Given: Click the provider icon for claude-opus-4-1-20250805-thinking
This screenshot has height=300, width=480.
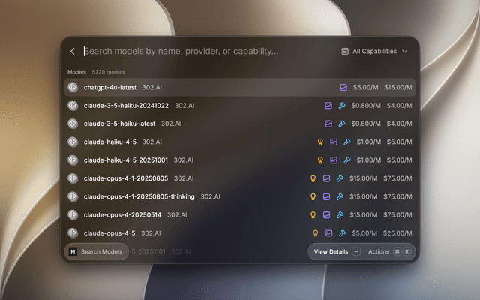Looking at the screenshot, I should pyautogui.click(x=73, y=196).
